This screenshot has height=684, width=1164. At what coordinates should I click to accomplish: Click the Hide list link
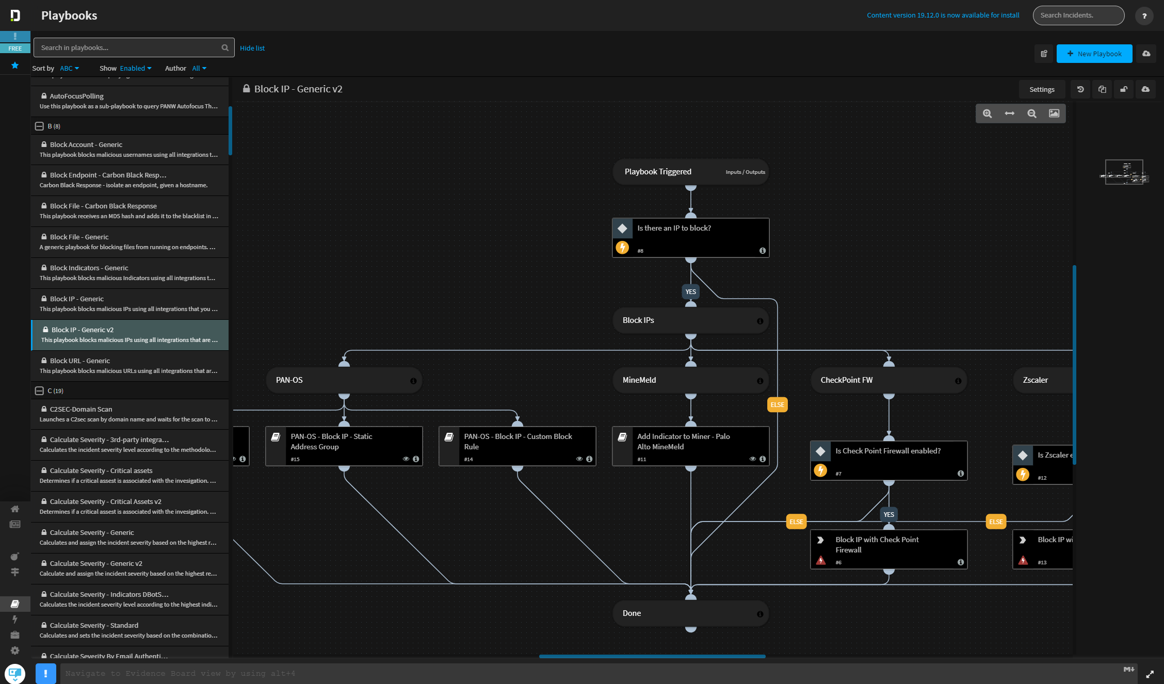tap(252, 48)
